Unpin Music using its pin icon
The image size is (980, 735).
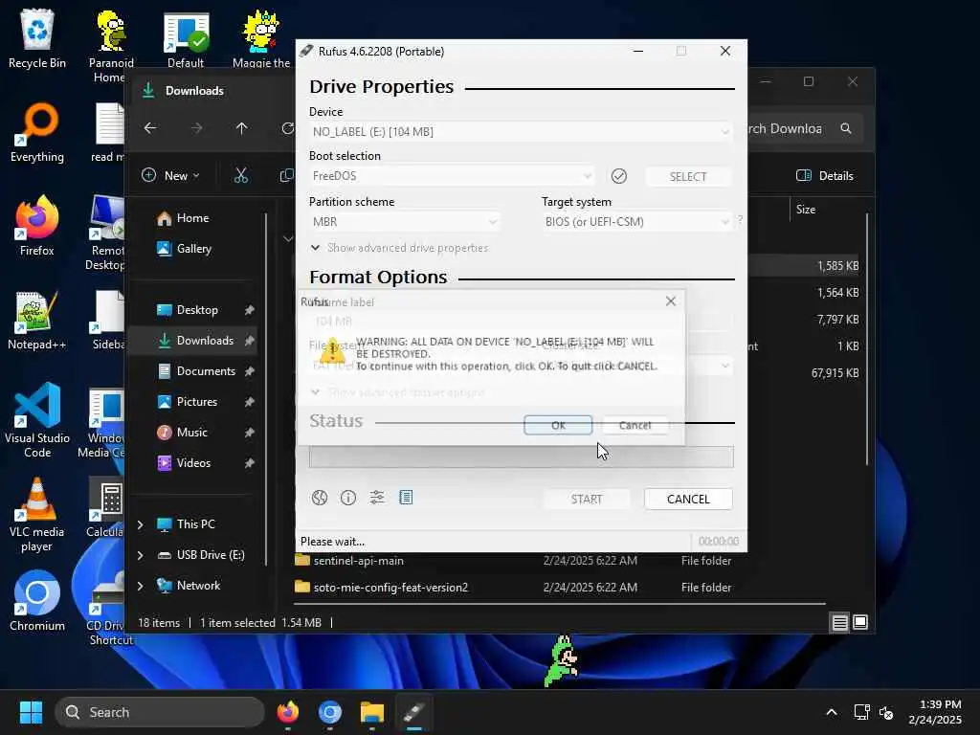coord(249,433)
